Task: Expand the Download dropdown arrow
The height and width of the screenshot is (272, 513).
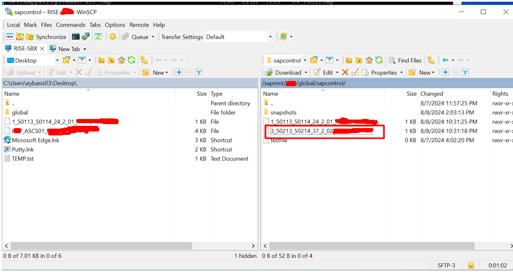Action: [306, 73]
